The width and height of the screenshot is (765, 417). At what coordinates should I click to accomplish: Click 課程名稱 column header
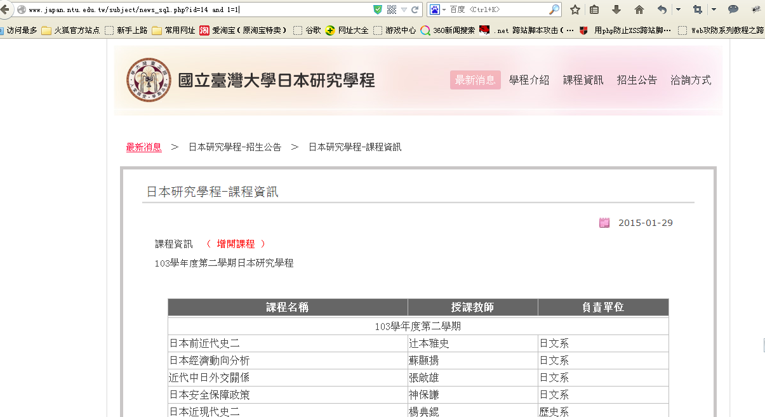(x=288, y=307)
